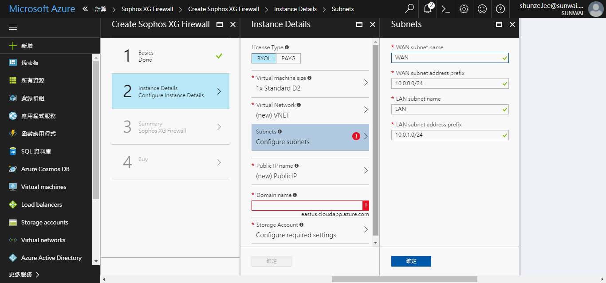Go to Create Sophos XG Firewall breadcrumb
606x283 pixels.
[224, 9]
